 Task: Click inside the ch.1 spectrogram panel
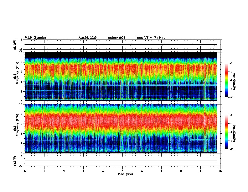point(121,77)
